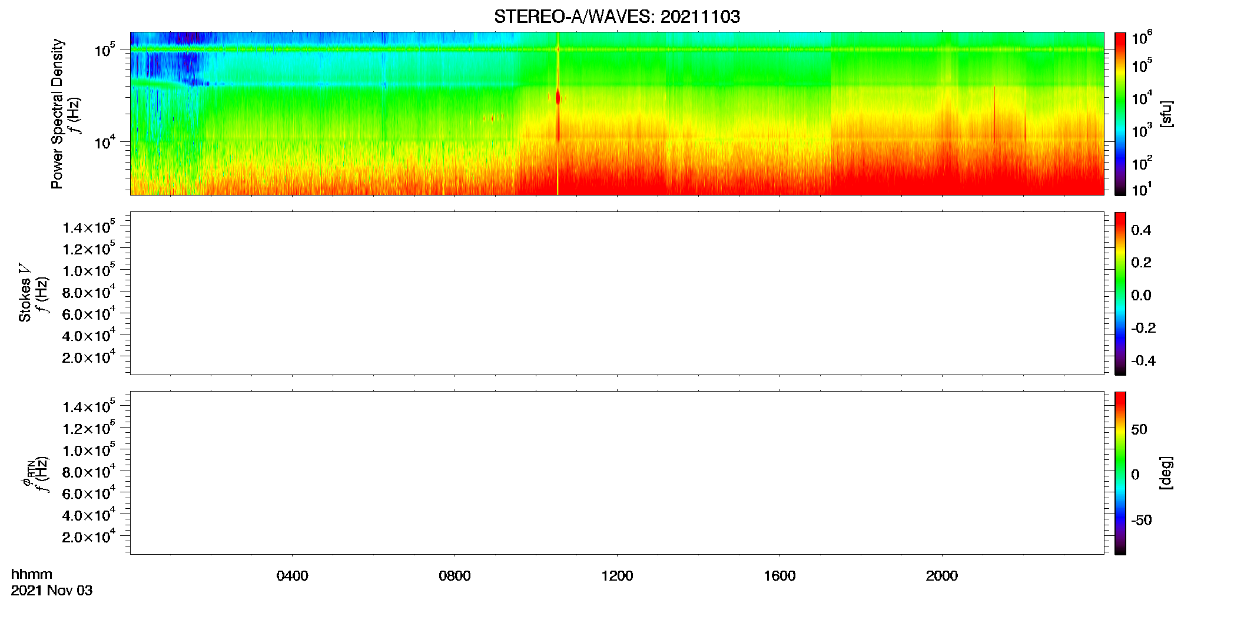The height and width of the screenshot is (636, 1234).
Task: Click the 0.4 tick on Stokes color bar
Action: click(x=1141, y=230)
